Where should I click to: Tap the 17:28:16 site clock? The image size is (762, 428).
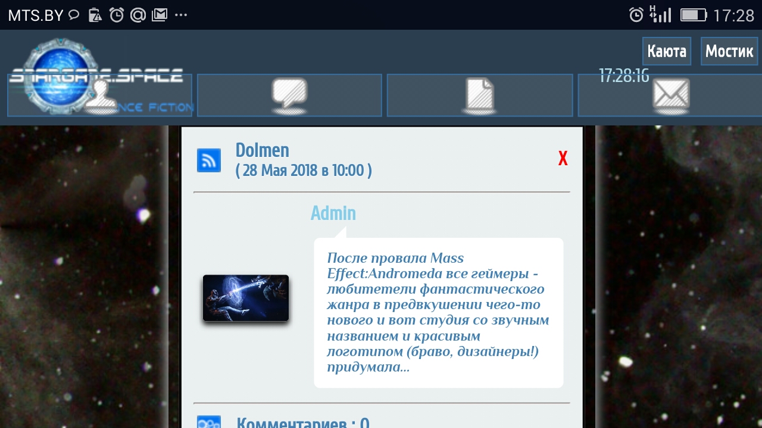click(x=623, y=76)
